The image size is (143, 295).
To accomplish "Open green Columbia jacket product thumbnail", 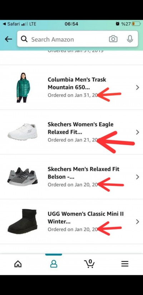I will point(23,88).
